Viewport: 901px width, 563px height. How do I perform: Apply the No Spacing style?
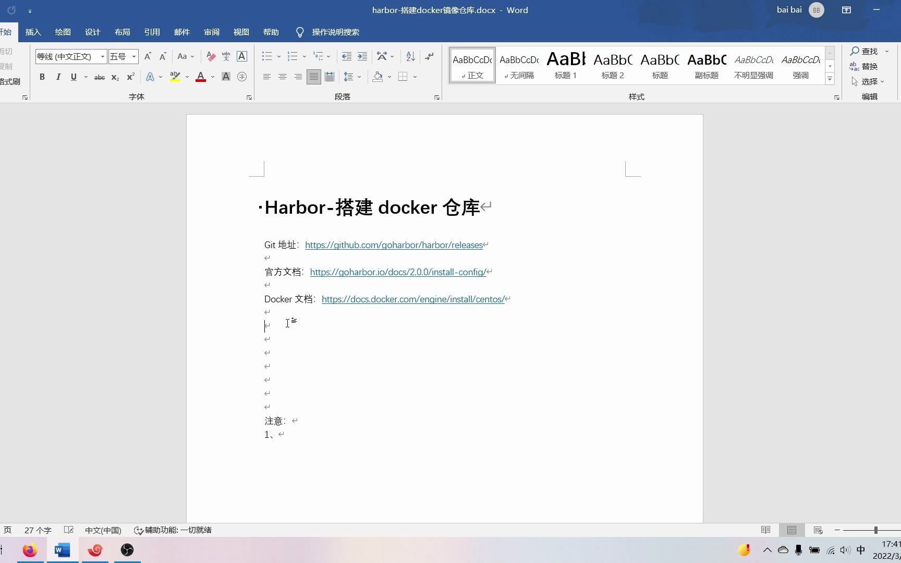519,66
